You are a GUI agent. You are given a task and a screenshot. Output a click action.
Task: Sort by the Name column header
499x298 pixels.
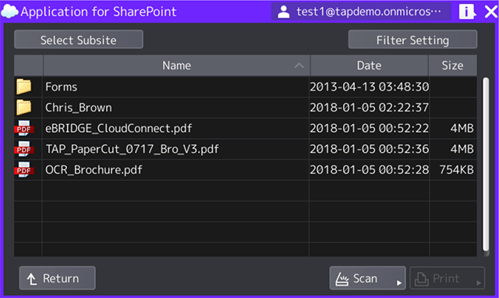click(x=176, y=66)
